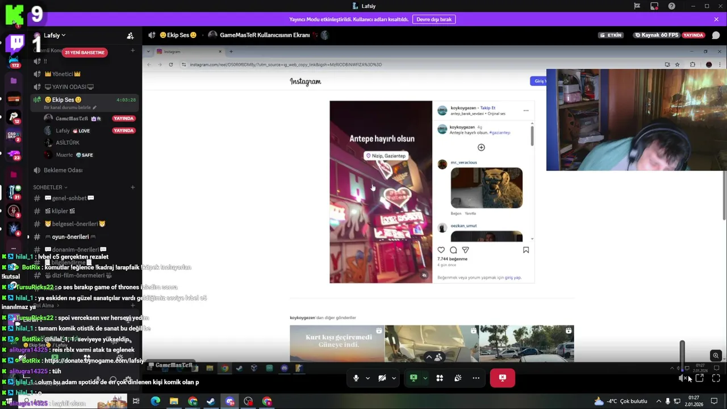The width and height of the screenshot is (727, 409).
Task: Open the soundboard icon
Action: [458, 378]
